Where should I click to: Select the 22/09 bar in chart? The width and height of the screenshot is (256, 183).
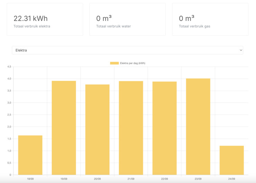164,128
